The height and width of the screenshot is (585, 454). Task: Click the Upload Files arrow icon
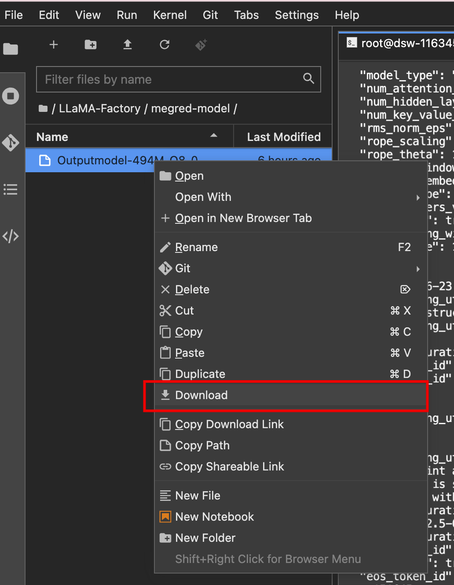tap(128, 44)
